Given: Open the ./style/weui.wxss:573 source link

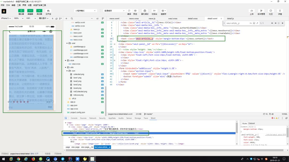Looking at the screenshot, I should point(276,135).
